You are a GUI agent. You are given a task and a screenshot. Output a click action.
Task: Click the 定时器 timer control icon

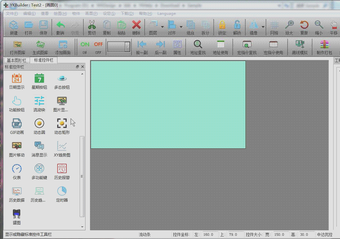62,191
